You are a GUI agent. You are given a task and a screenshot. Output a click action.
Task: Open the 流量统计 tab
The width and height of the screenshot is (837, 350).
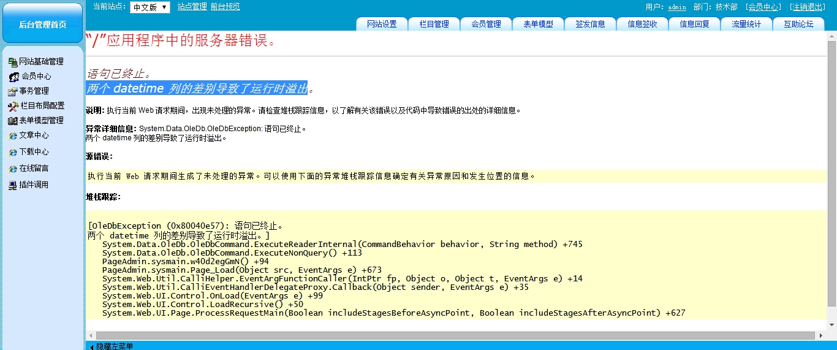pos(746,24)
